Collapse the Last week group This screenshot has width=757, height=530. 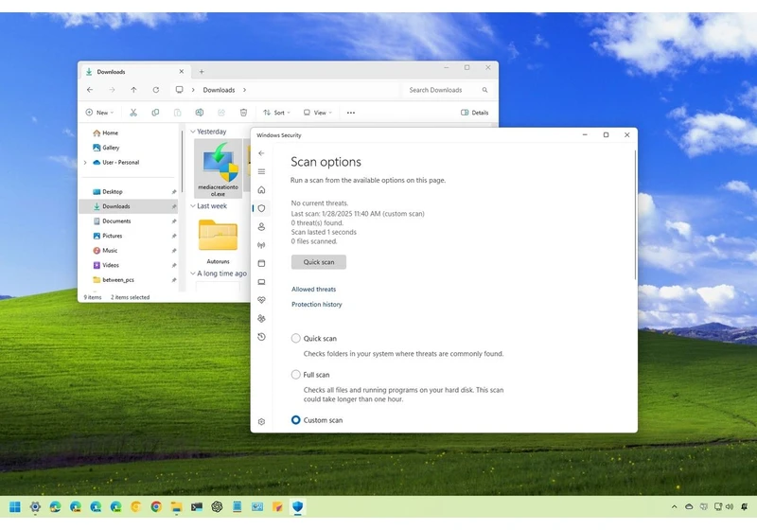[193, 205]
